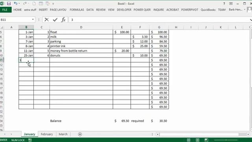
Task: Click horizontal scrollbar left arrow
Action: coord(157,134)
